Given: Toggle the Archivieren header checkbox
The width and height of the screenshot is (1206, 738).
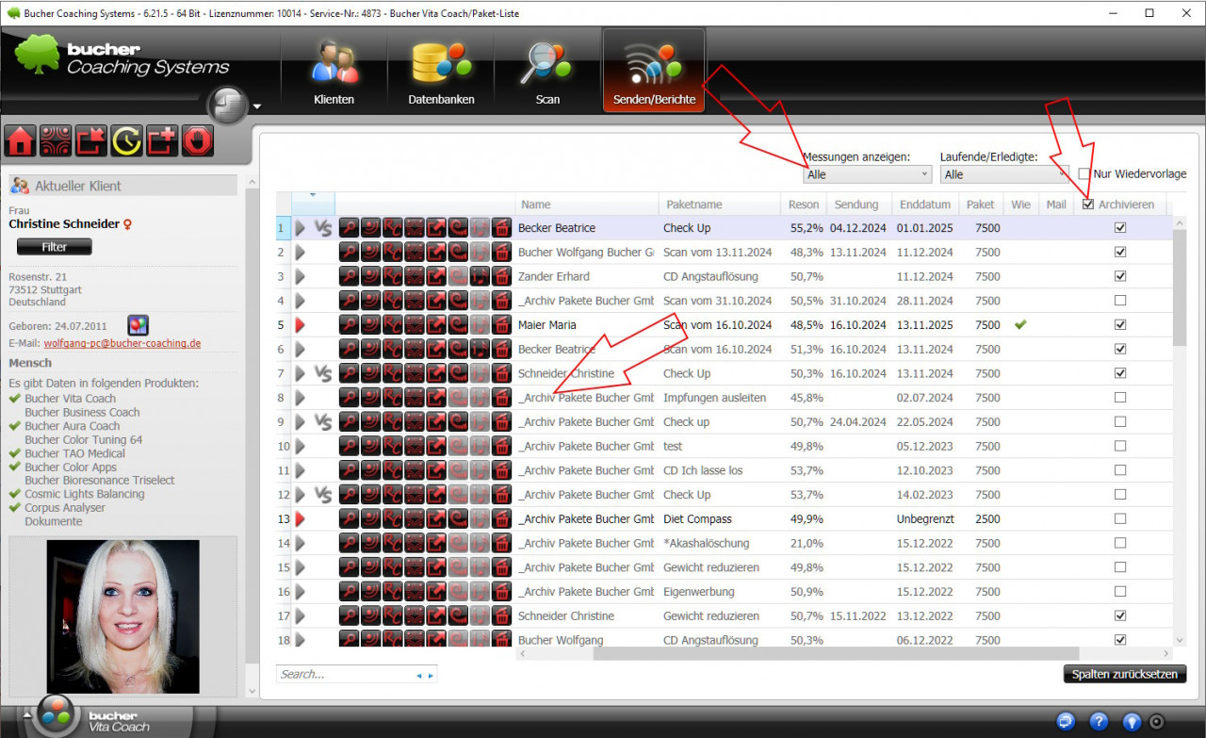Looking at the screenshot, I should click(1089, 205).
